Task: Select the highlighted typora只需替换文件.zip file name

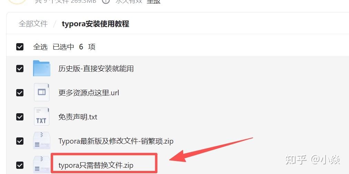Action: coord(96,165)
